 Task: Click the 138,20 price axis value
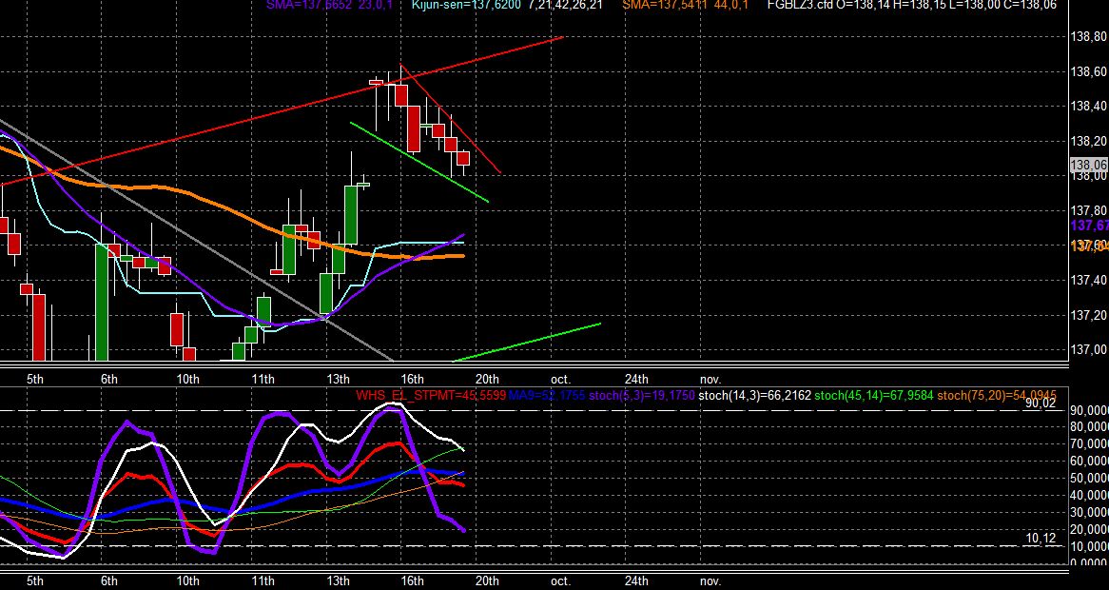pos(1088,141)
